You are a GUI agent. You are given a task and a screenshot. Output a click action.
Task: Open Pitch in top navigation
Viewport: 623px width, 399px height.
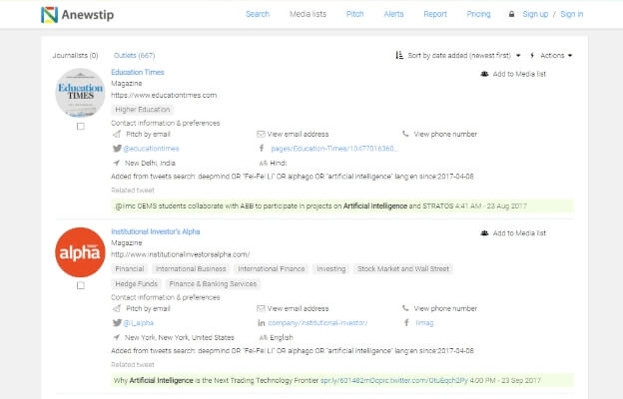pos(354,14)
